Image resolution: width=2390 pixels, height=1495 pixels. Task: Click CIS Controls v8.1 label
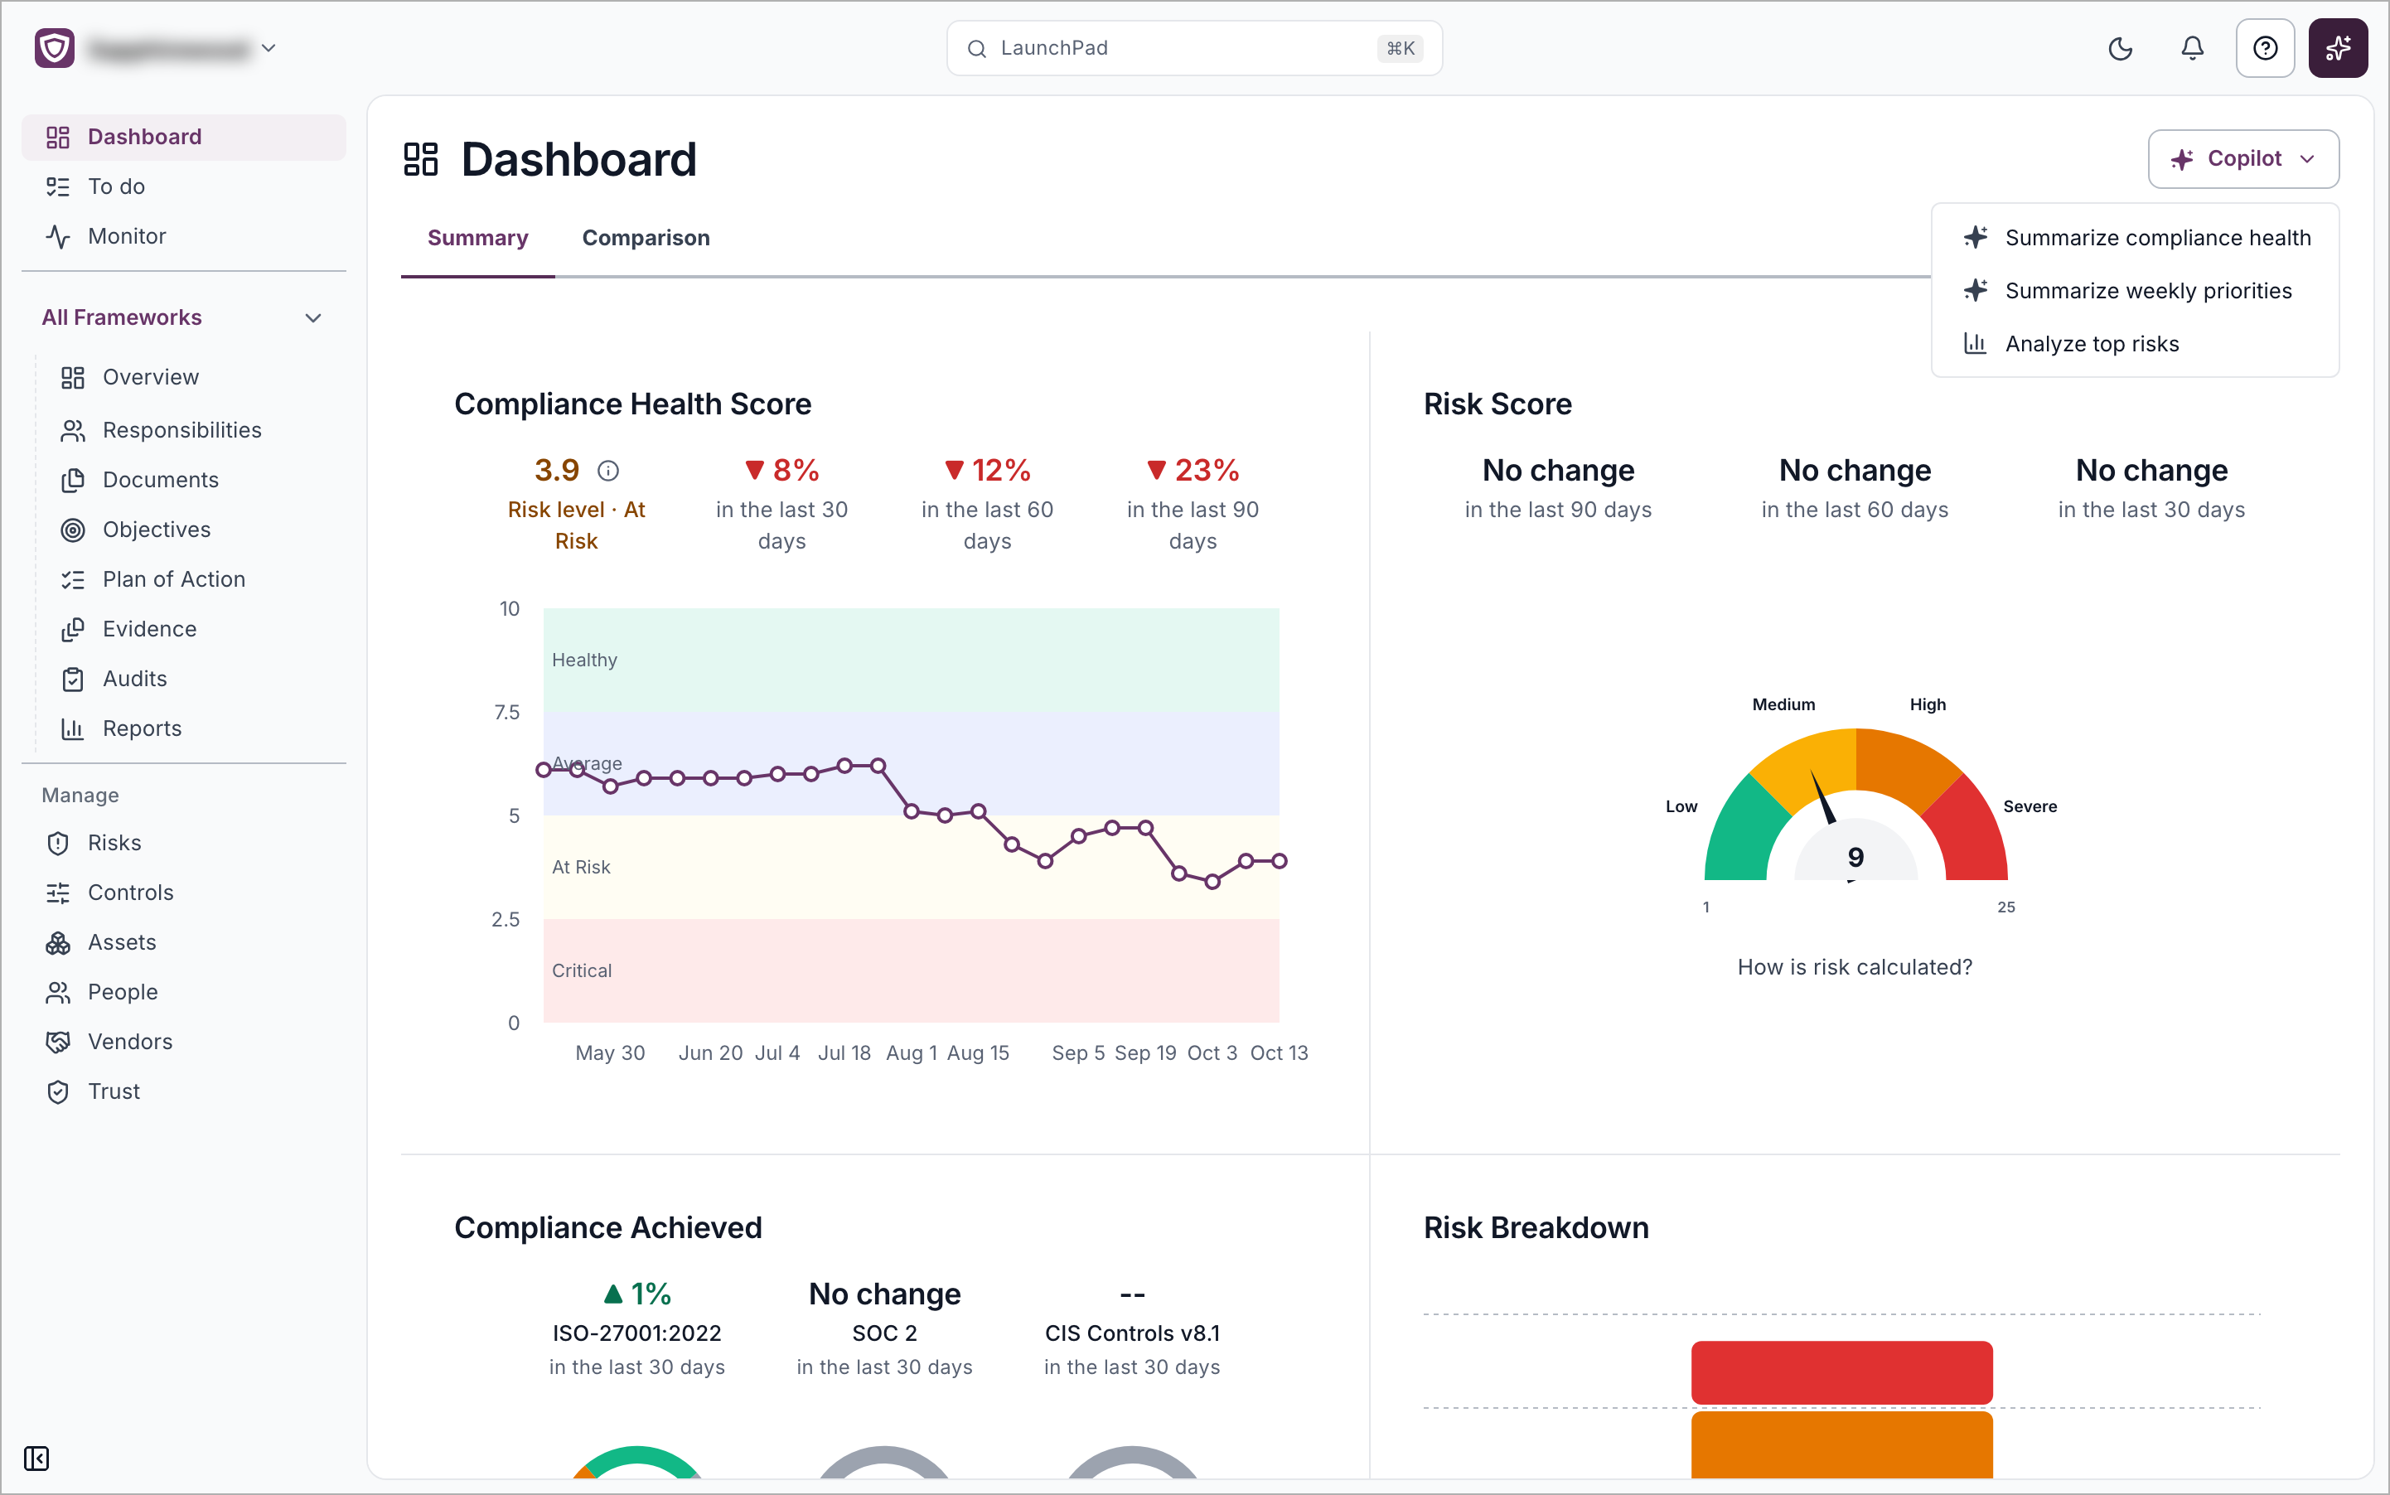point(1132,1334)
